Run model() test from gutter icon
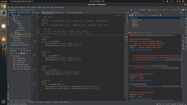The width and height of the screenshot is (187, 105). pos(35,56)
